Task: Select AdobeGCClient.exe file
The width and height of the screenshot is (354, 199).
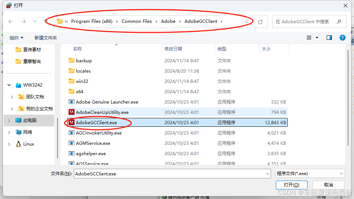Action: (x=177, y=122)
